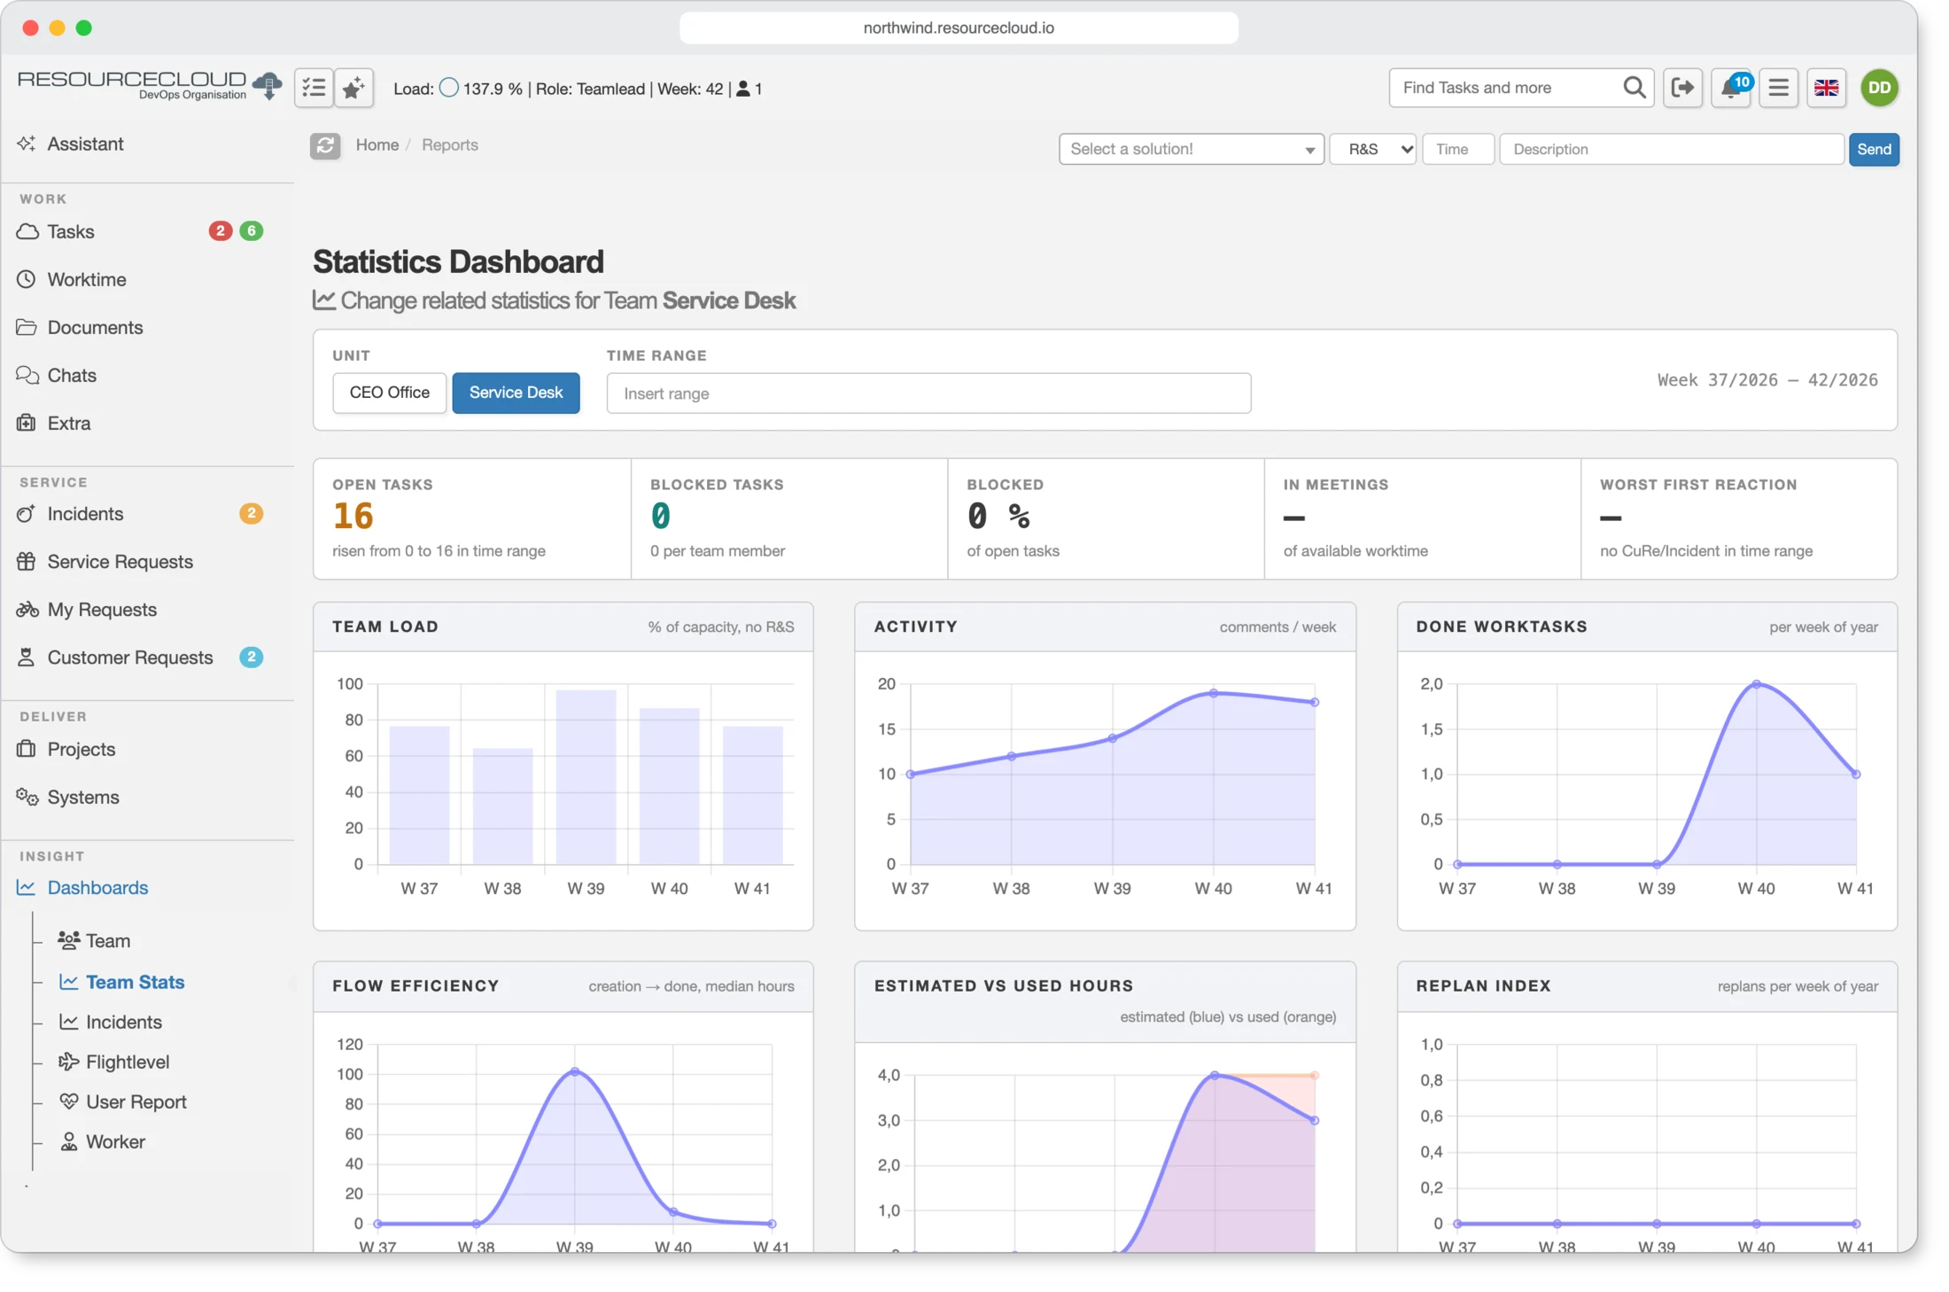Click the favorites star icon in the header
The image size is (1949, 1292).
coord(353,88)
